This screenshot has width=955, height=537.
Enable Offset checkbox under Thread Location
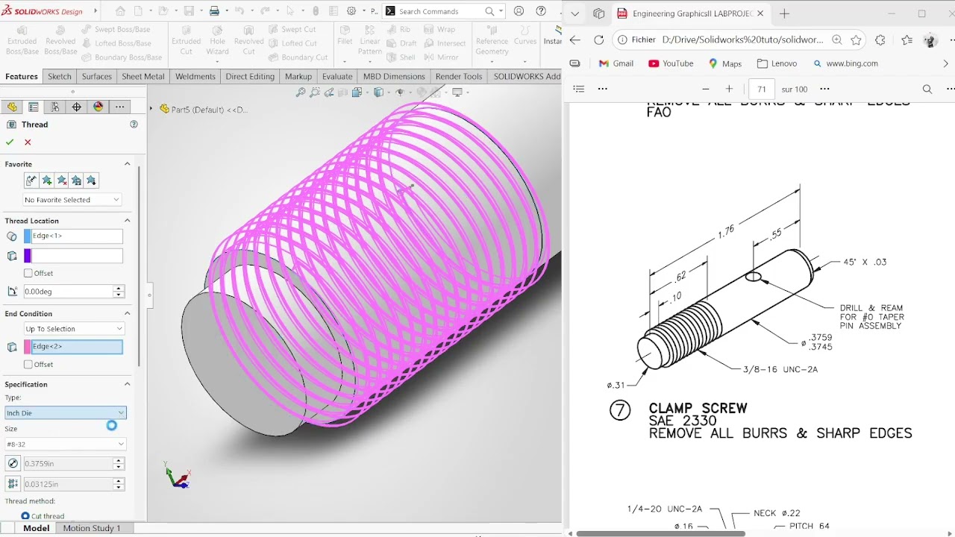coord(28,273)
